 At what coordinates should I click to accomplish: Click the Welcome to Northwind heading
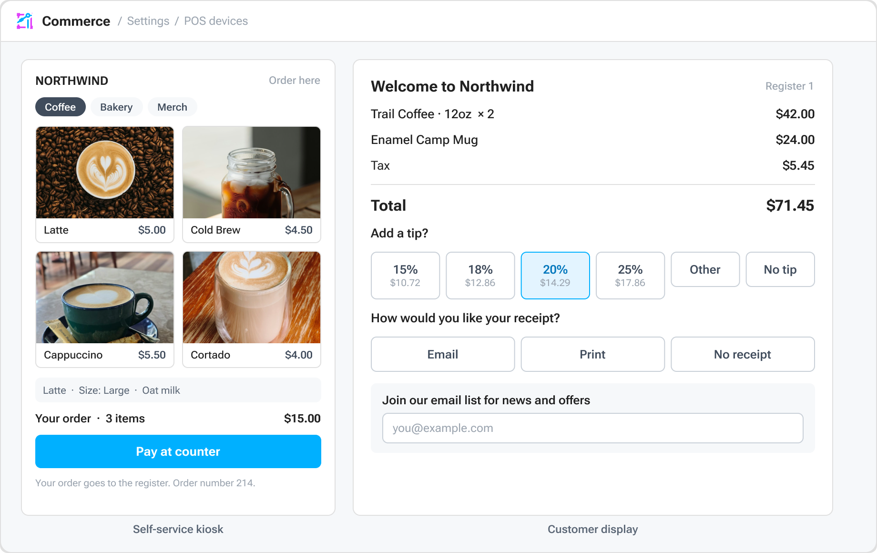(452, 86)
